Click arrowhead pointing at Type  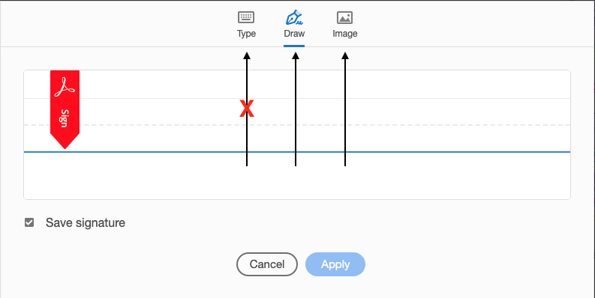[247, 55]
